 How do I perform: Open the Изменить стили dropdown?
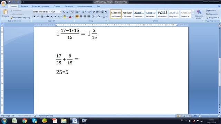click(199, 14)
